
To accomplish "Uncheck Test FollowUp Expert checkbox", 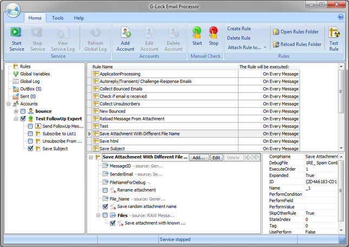I will [x=23, y=119].
